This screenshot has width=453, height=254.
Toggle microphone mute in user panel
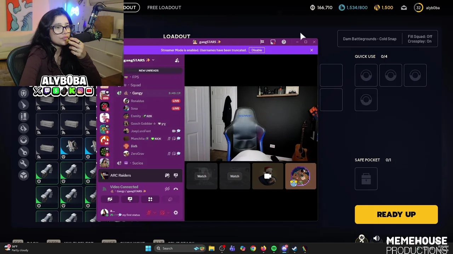point(149,213)
